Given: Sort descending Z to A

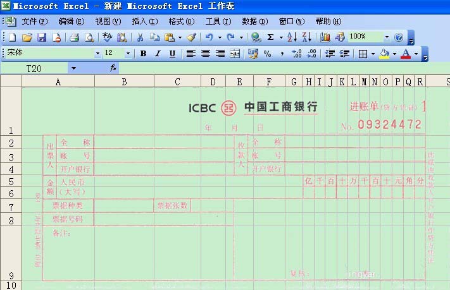Looking at the screenshot, I should coord(307,37).
